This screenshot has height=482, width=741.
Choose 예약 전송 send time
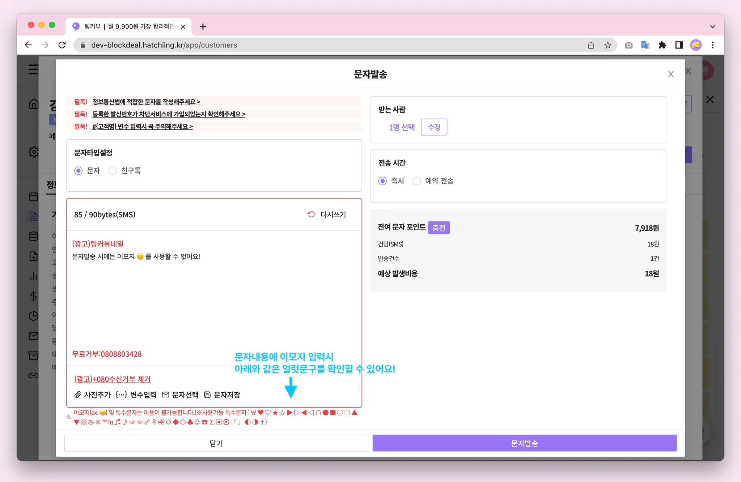click(417, 181)
